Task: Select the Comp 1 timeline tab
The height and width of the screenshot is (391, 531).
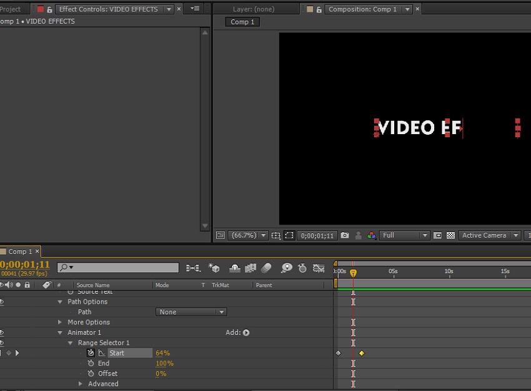Action: click(21, 251)
